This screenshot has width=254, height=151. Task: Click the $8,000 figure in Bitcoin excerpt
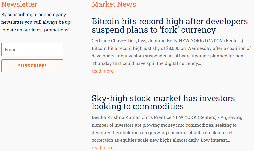pyautogui.click(x=173, y=48)
